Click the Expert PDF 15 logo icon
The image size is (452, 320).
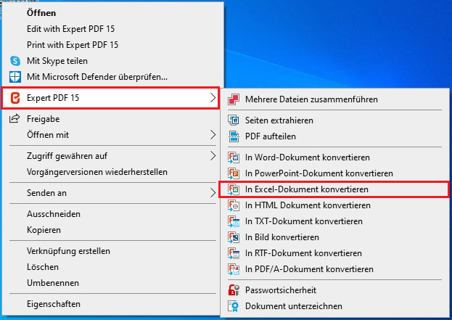click(x=15, y=98)
